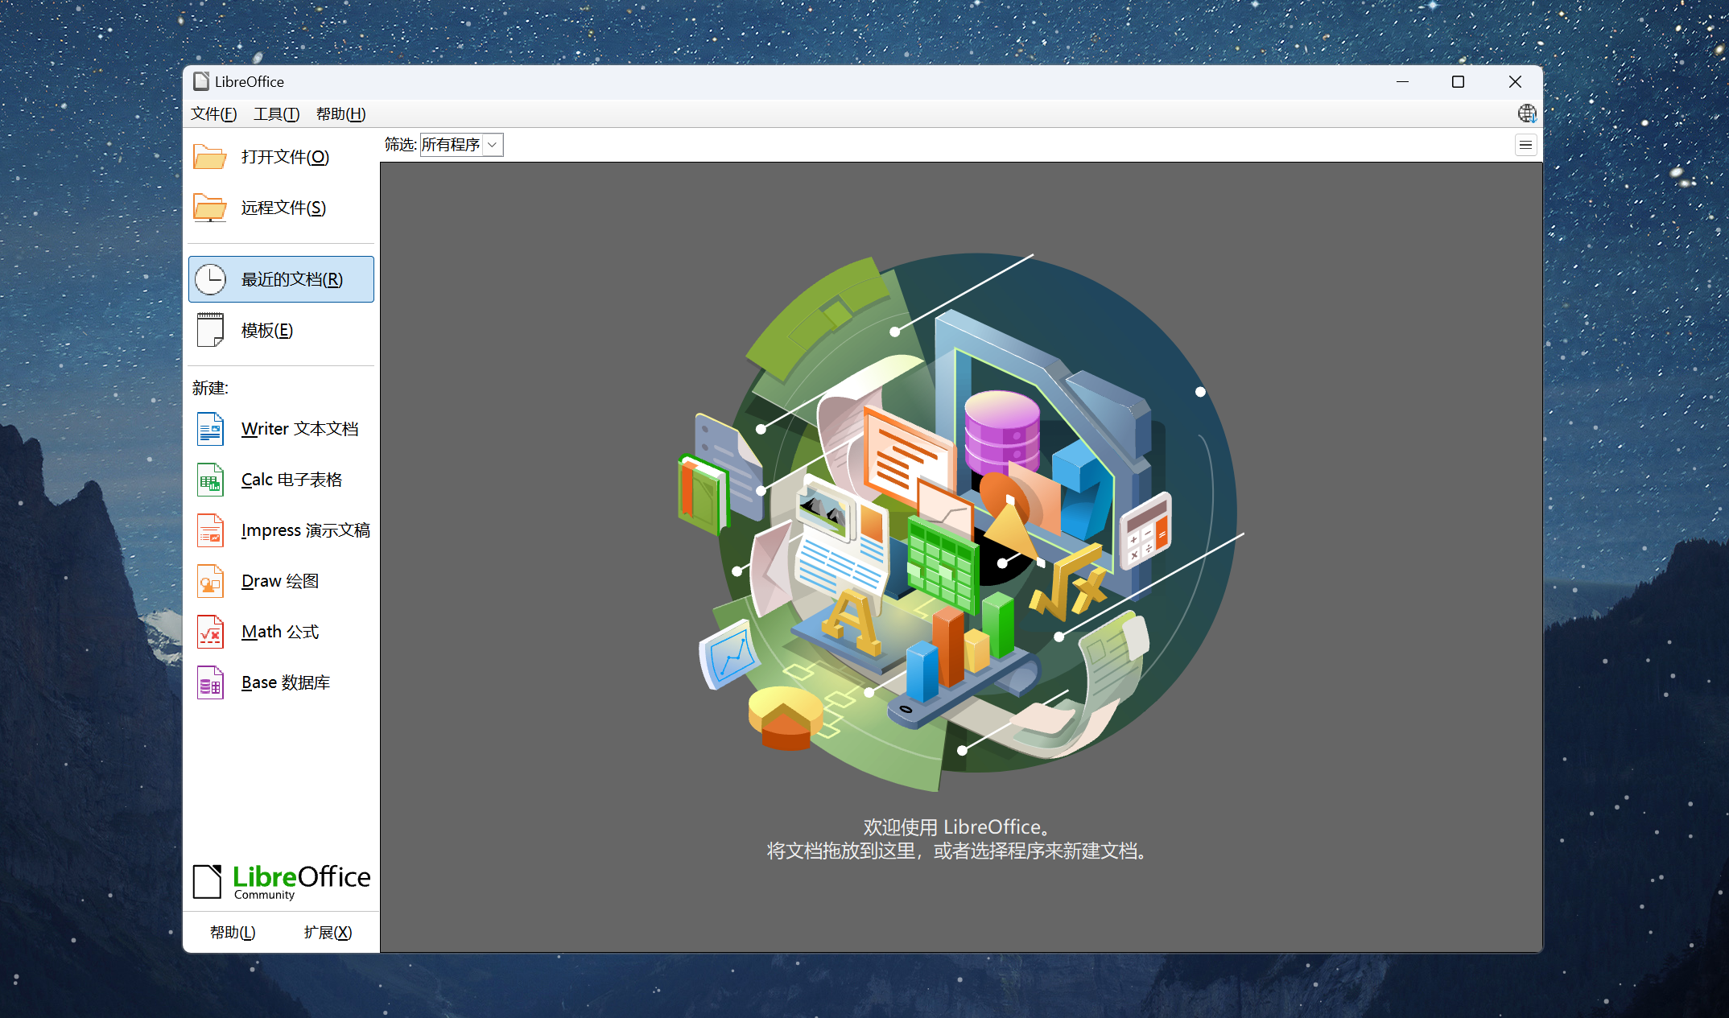Click the Remote Files folder icon

pyautogui.click(x=210, y=208)
